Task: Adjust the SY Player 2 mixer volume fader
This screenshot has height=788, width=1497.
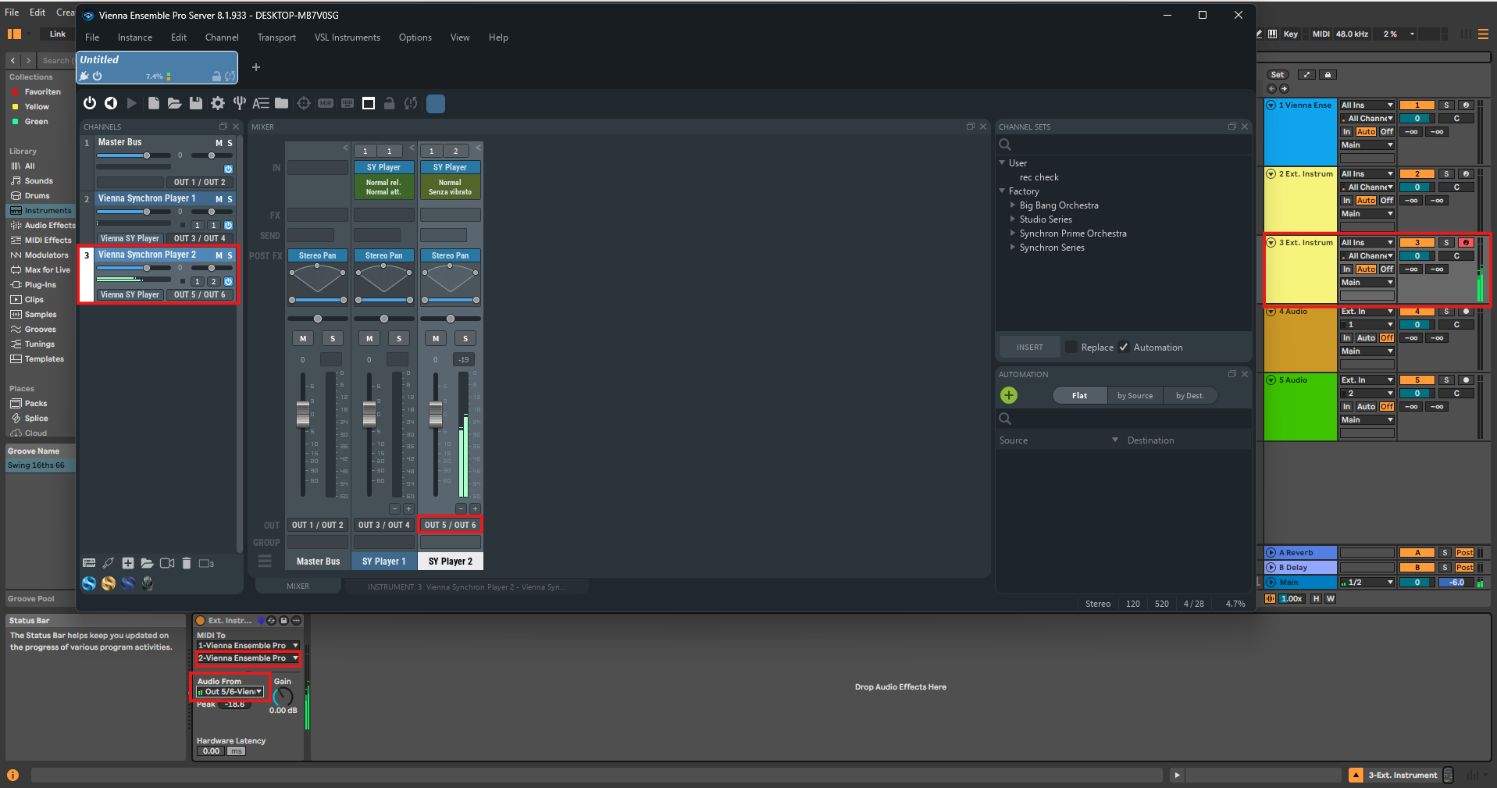Action: pyautogui.click(x=436, y=413)
